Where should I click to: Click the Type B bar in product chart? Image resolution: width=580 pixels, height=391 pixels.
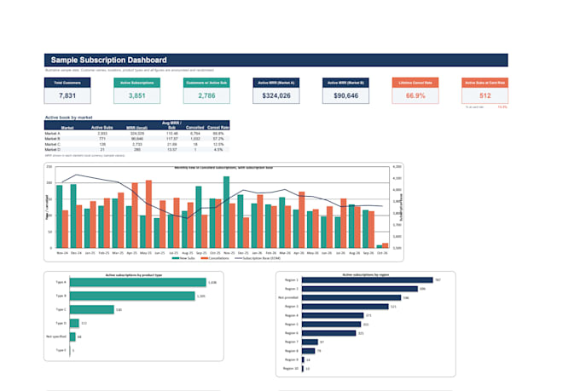pyautogui.click(x=132, y=296)
